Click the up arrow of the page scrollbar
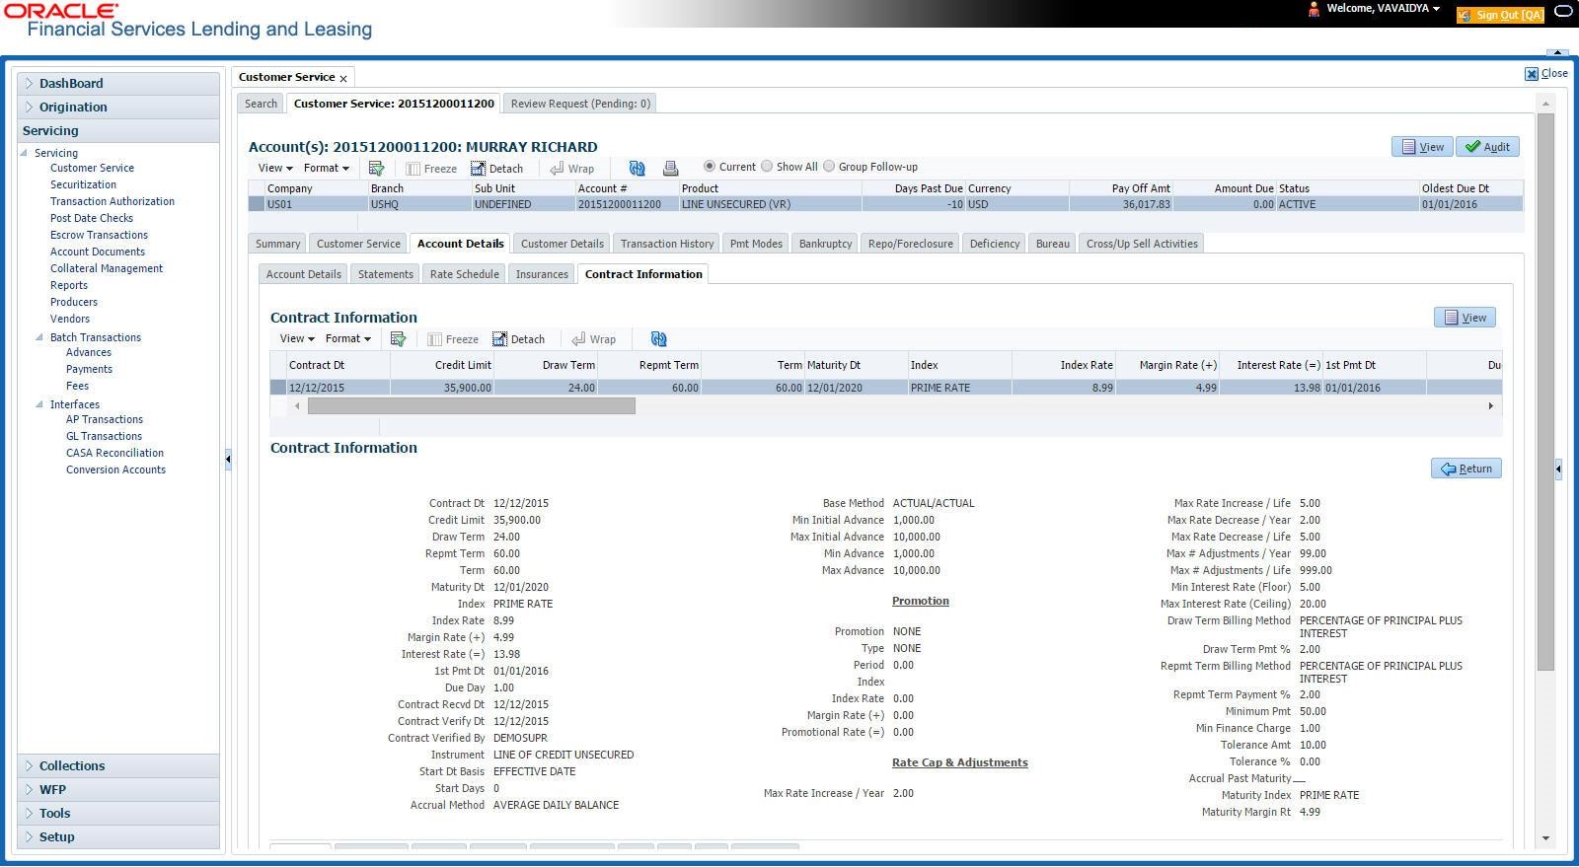This screenshot has height=867, width=1579. click(1545, 104)
